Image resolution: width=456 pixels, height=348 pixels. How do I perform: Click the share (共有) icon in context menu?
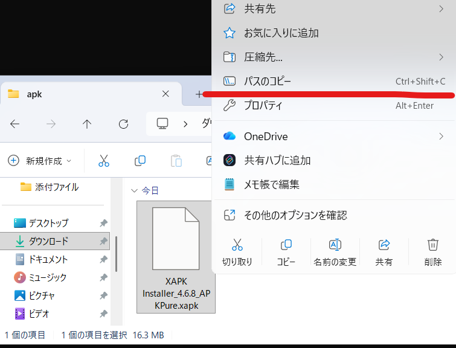[x=384, y=245]
